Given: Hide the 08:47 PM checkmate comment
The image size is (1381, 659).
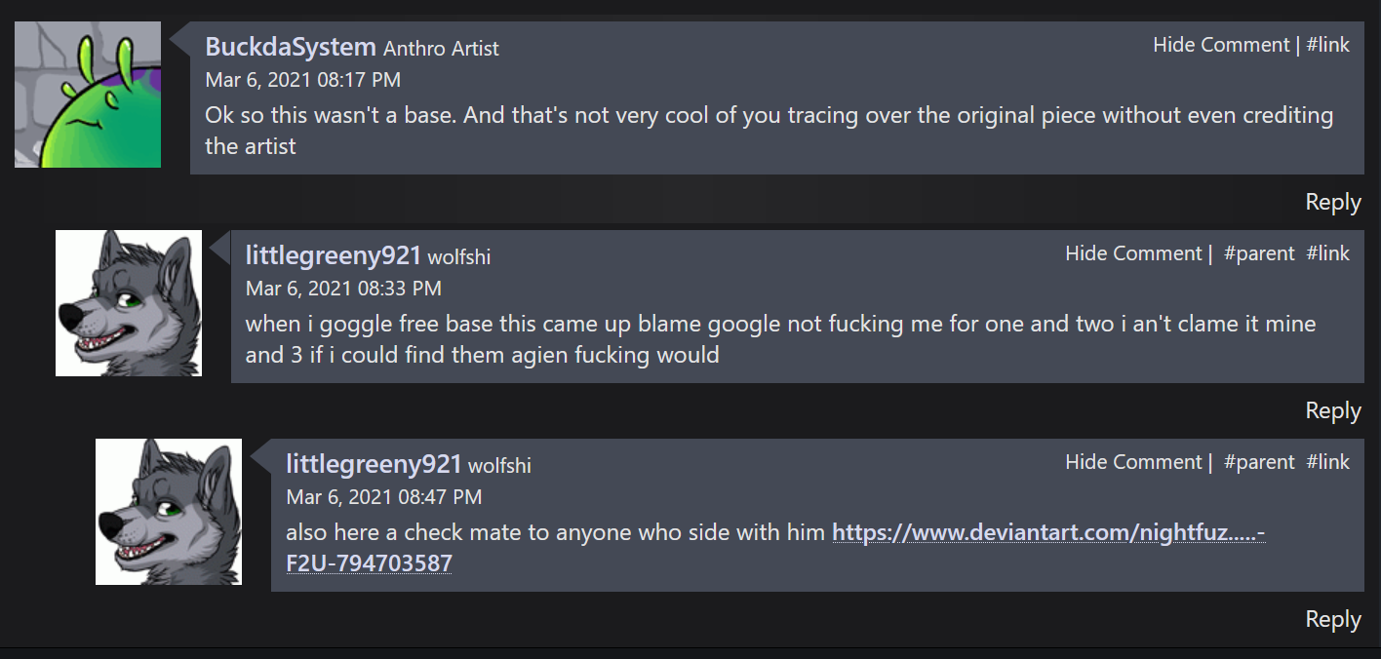Looking at the screenshot, I should (x=1133, y=462).
